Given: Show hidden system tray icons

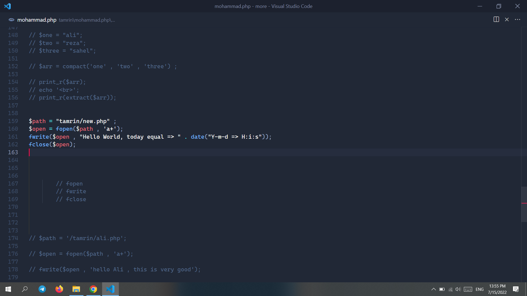Looking at the screenshot, I should [433, 289].
